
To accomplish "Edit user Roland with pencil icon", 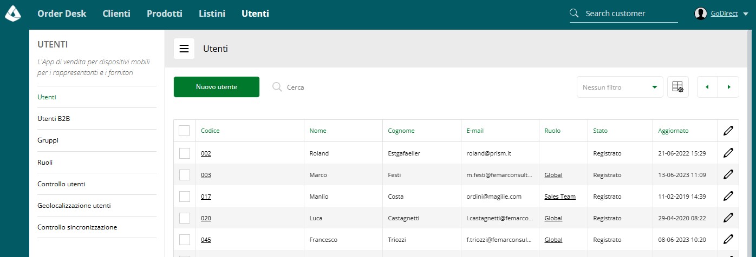I will click(x=728, y=153).
